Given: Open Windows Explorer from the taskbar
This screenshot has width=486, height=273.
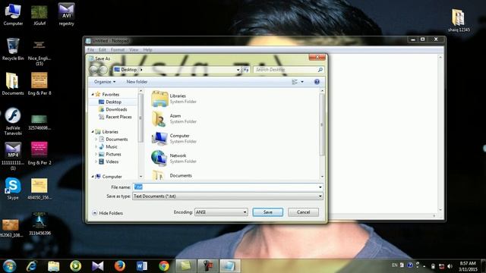Looking at the screenshot, I should (x=53, y=266).
